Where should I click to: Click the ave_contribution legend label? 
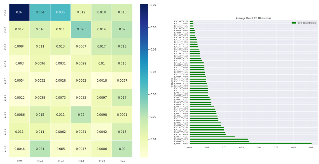(307, 23)
